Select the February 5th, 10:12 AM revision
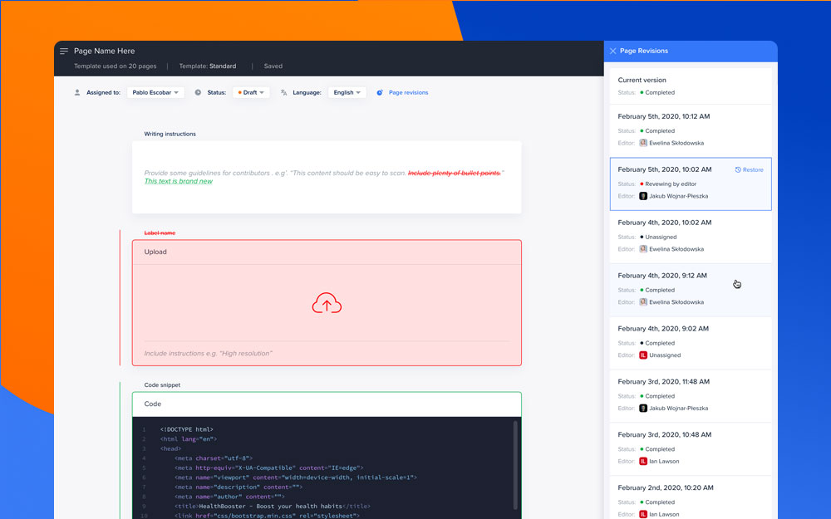Screen dimensions: 831x519 [691, 130]
